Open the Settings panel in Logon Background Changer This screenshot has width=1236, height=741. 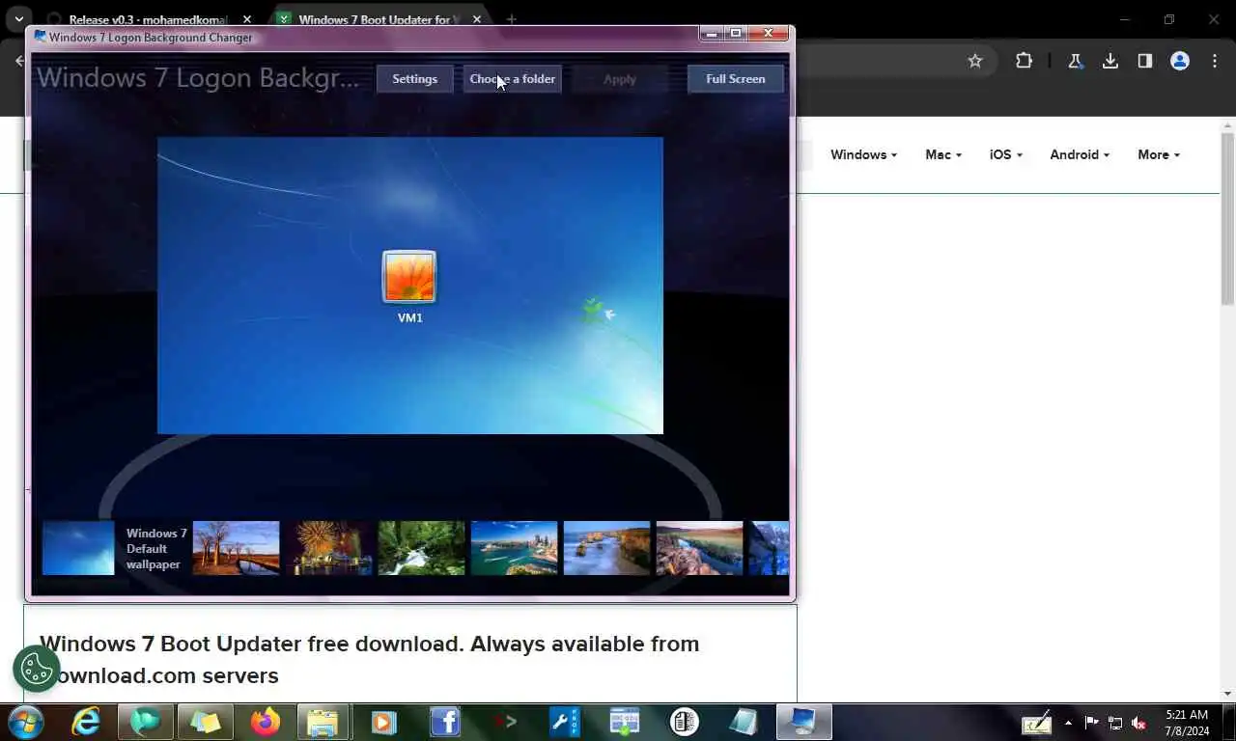414,79
